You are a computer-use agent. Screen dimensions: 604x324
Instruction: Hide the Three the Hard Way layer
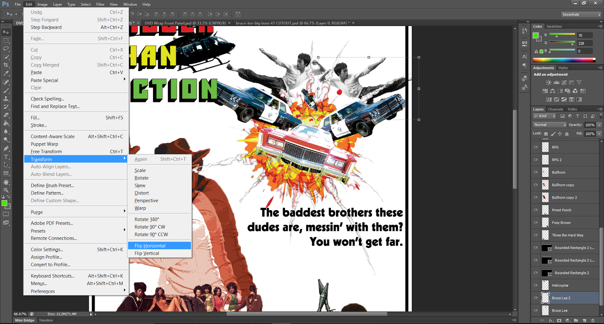(x=536, y=235)
